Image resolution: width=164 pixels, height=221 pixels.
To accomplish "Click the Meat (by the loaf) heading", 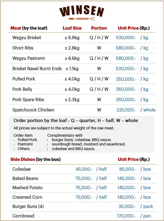I will tap(29, 28).
